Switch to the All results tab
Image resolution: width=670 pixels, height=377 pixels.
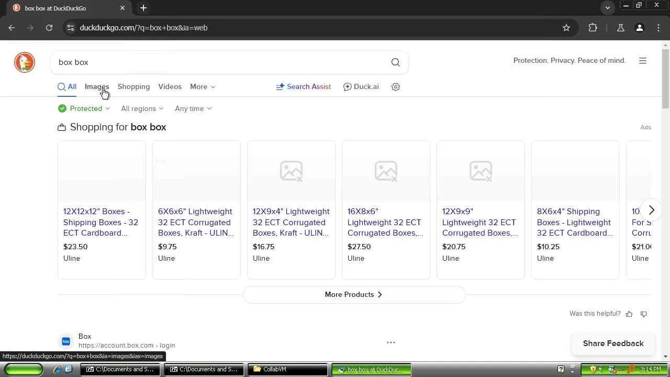pos(67,87)
